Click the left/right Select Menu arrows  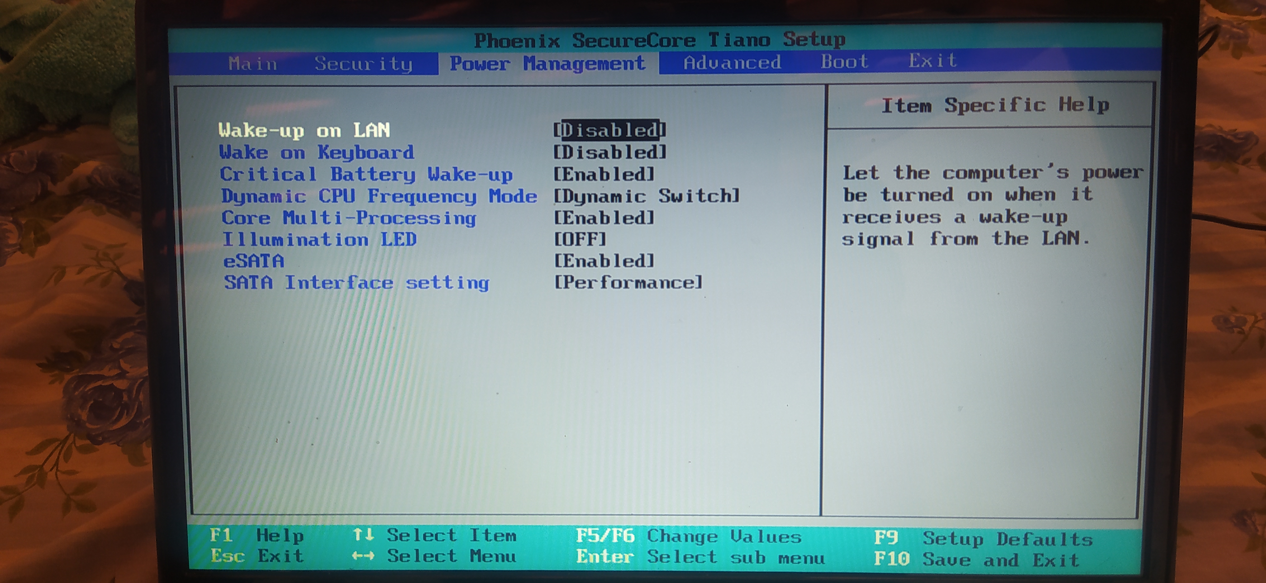364,556
